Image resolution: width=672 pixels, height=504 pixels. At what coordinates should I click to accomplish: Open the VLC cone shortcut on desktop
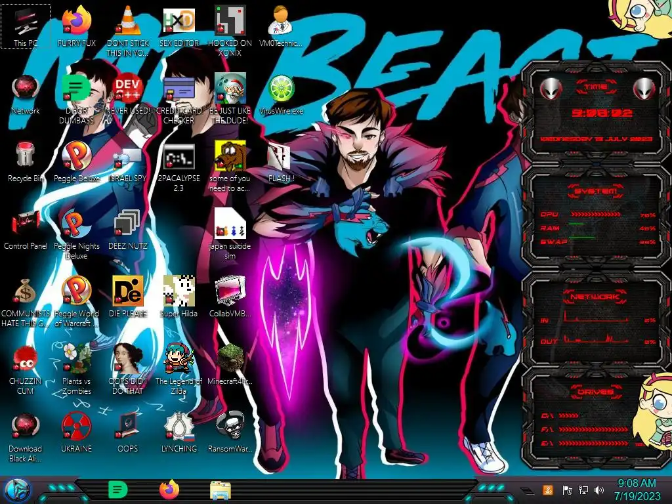click(x=128, y=31)
